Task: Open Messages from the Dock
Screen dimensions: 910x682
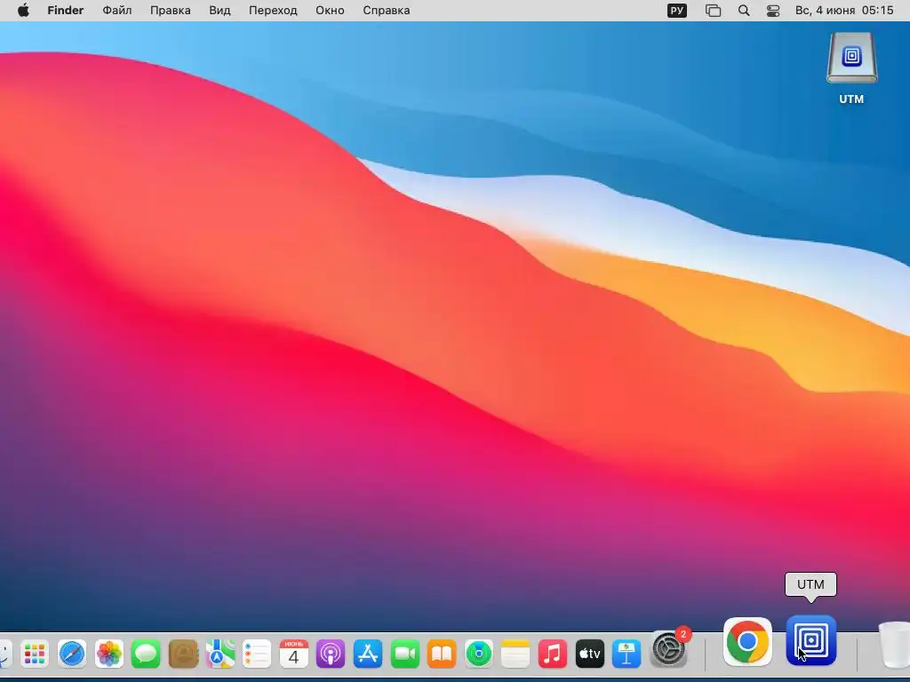Action: pyautogui.click(x=146, y=654)
